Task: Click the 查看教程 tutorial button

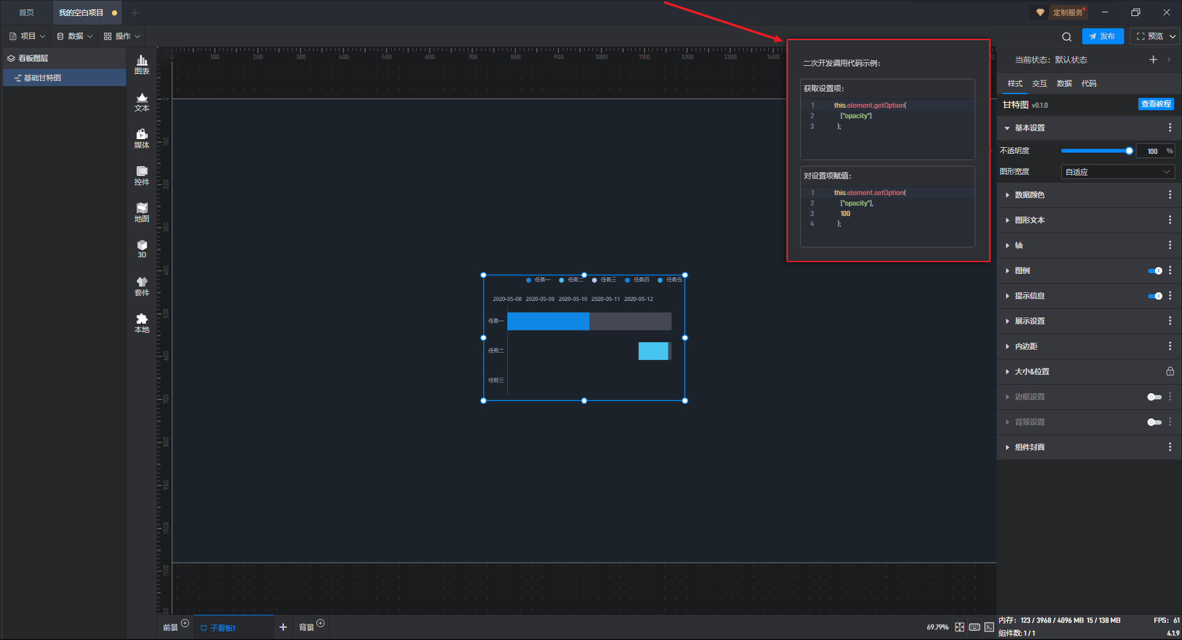Action: tap(1156, 104)
